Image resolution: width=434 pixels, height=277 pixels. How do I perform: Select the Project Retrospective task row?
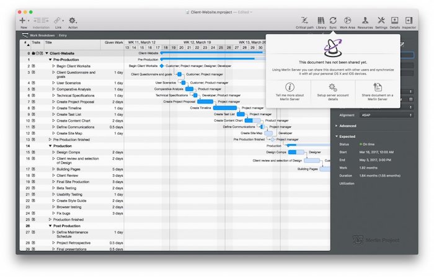[x=72, y=243]
